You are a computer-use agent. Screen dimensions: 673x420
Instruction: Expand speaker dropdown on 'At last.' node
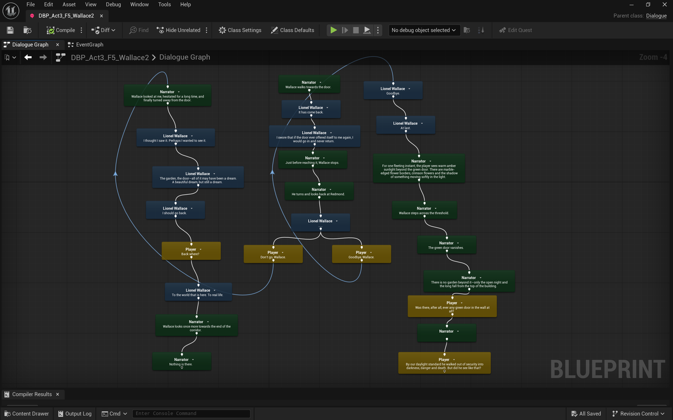tap(423, 123)
